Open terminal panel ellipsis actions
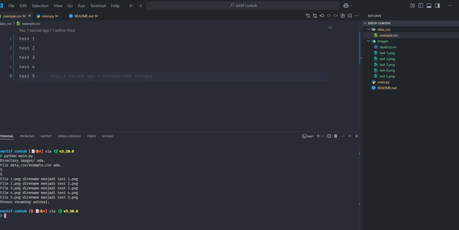Screen dimensions: 459x230 342,136
